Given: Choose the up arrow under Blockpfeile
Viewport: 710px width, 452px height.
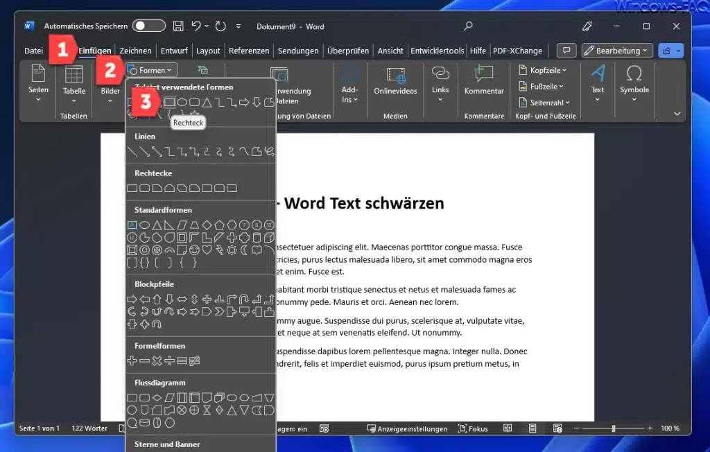Looking at the screenshot, I should (157, 299).
